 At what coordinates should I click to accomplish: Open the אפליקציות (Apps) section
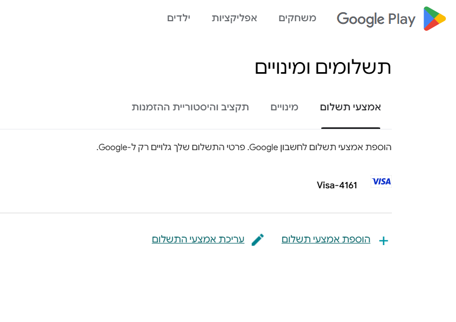[234, 18]
